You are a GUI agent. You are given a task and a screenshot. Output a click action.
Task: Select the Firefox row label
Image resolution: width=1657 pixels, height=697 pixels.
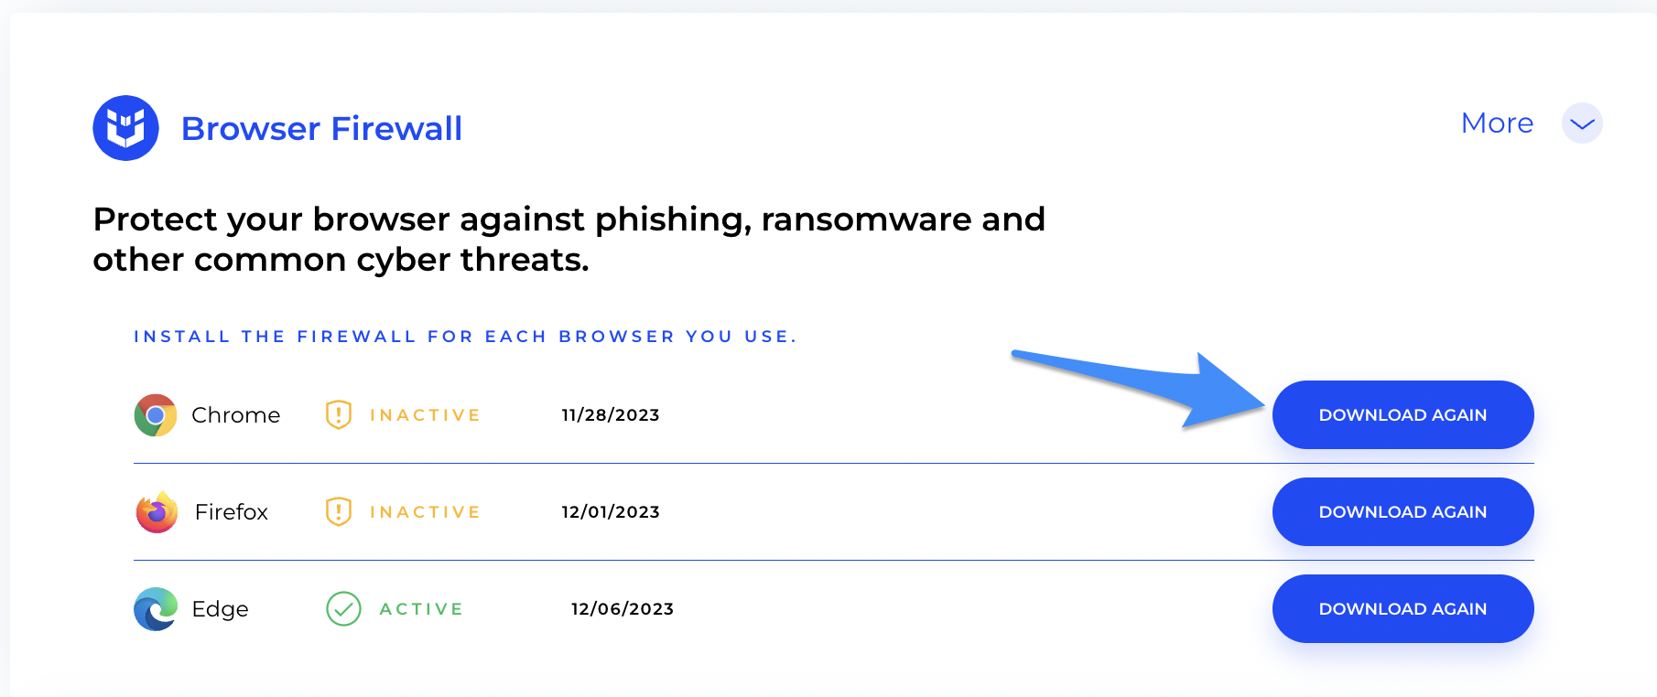point(232,512)
